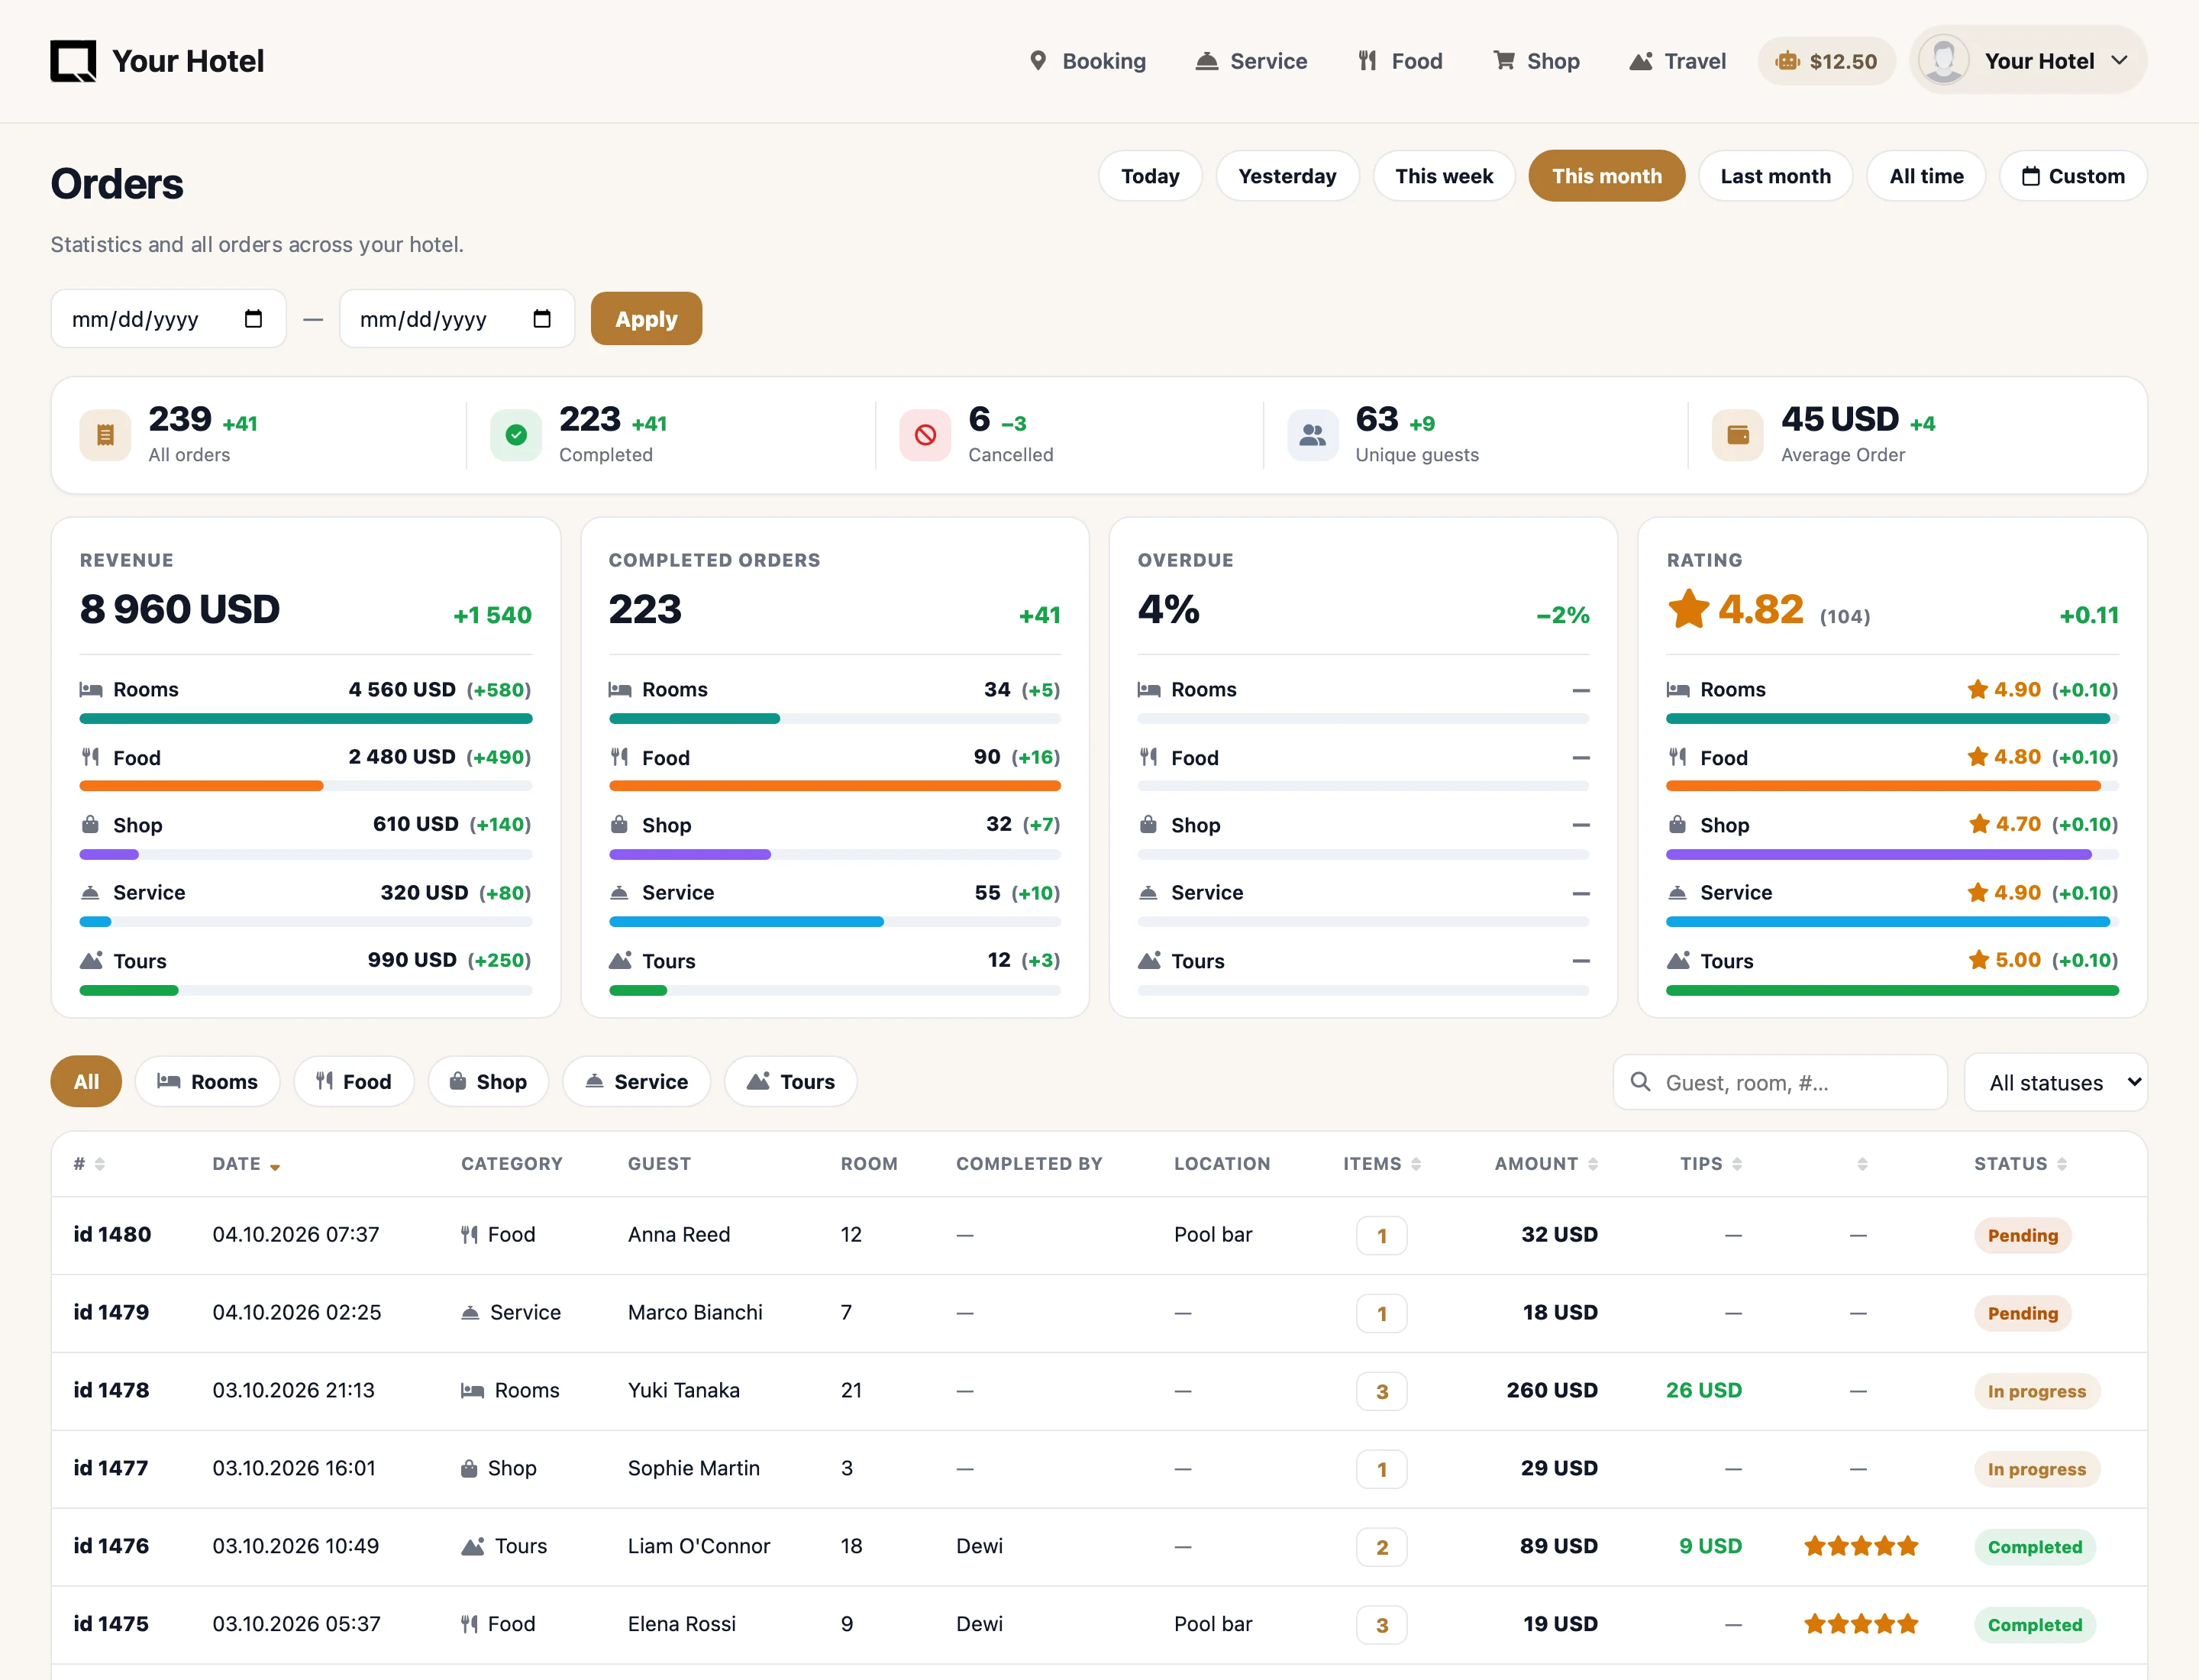Click the Your Hotel logo icon
The width and height of the screenshot is (2199, 1680).
point(73,61)
